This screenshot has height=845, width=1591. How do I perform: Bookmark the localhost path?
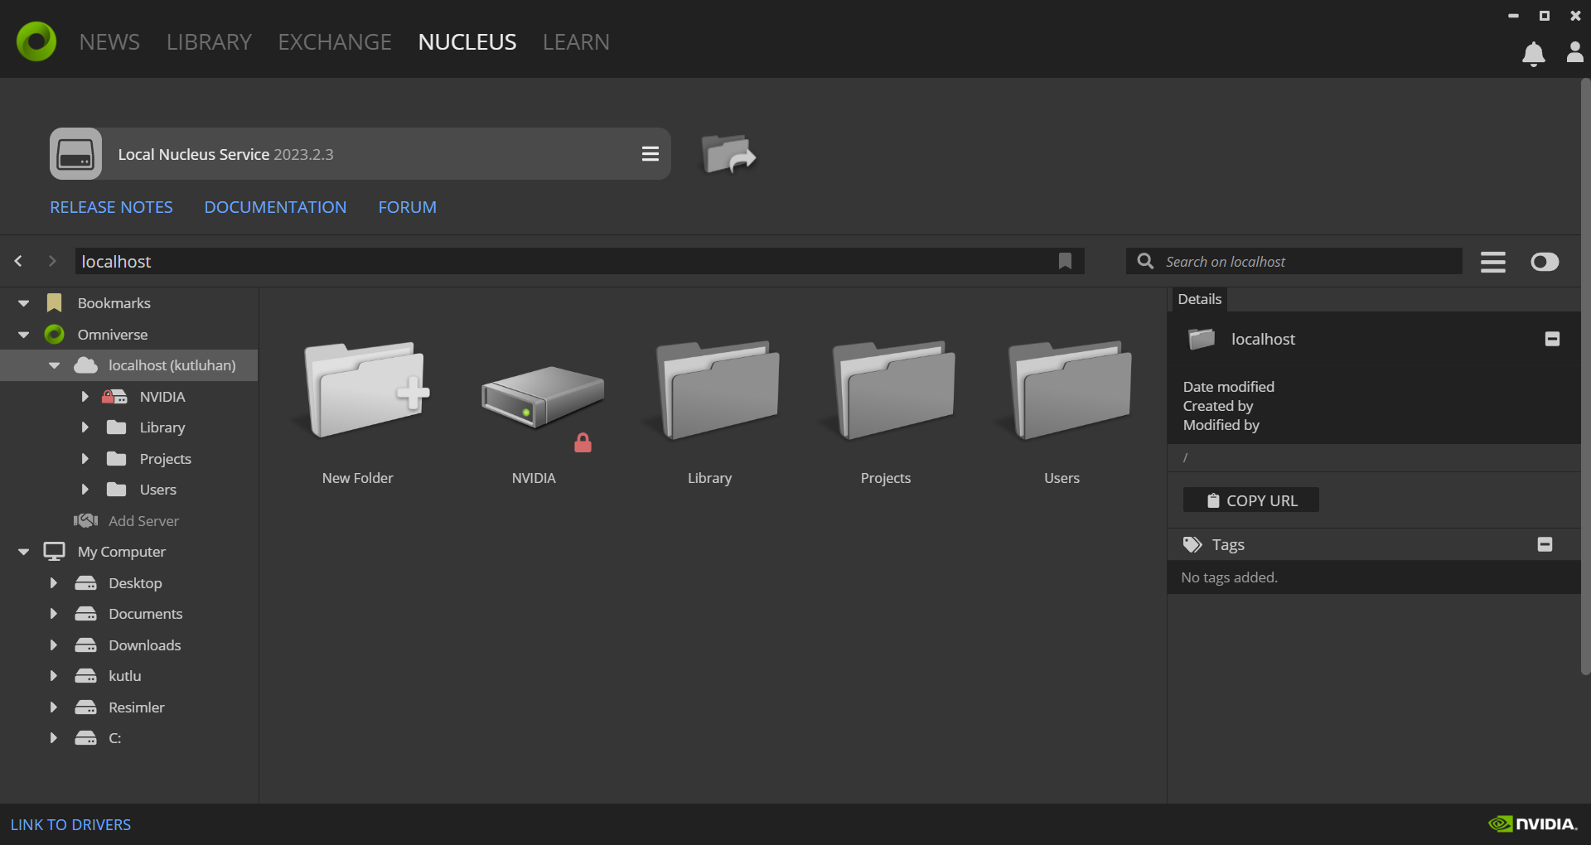(1065, 261)
